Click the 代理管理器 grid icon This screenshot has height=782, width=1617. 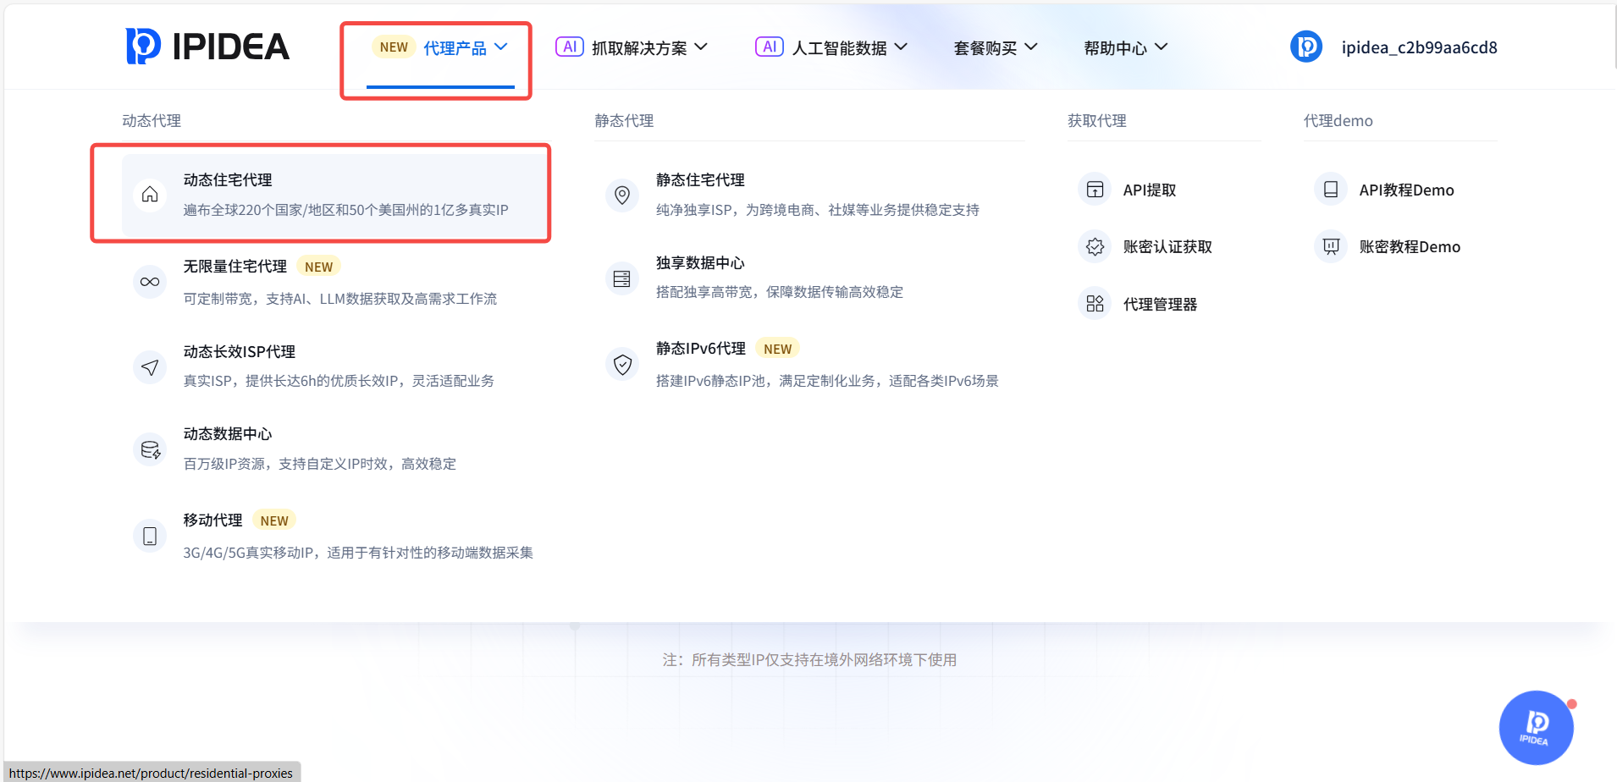1095,304
